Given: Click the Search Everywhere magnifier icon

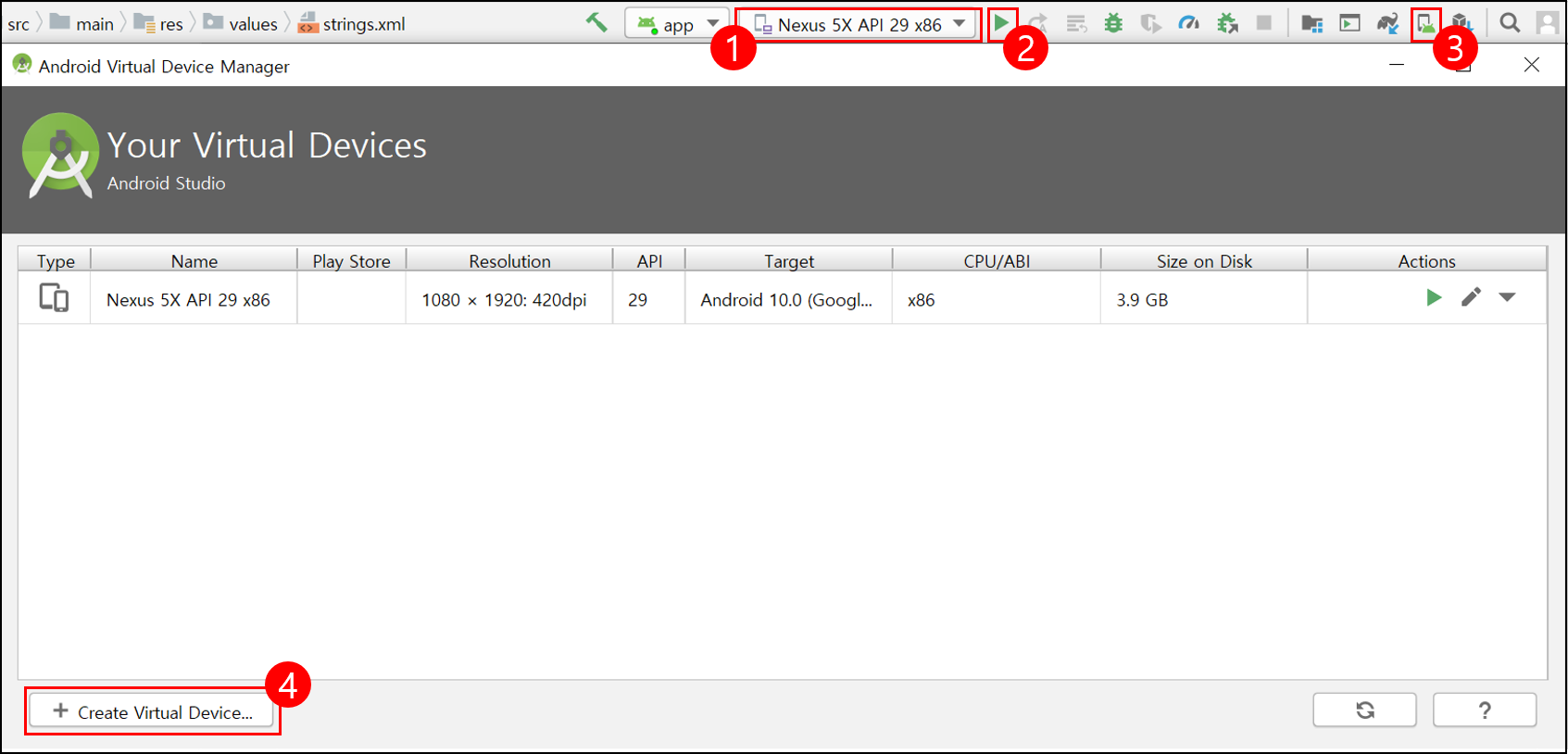Looking at the screenshot, I should [1510, 23].
